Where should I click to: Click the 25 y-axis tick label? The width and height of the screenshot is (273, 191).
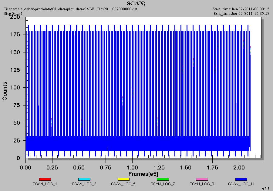pos(17,140)
